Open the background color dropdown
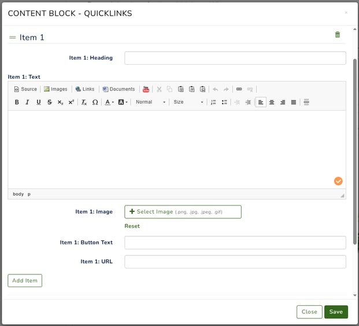The height and width of the screenshot is (326, 359). [x=123, y=102]
